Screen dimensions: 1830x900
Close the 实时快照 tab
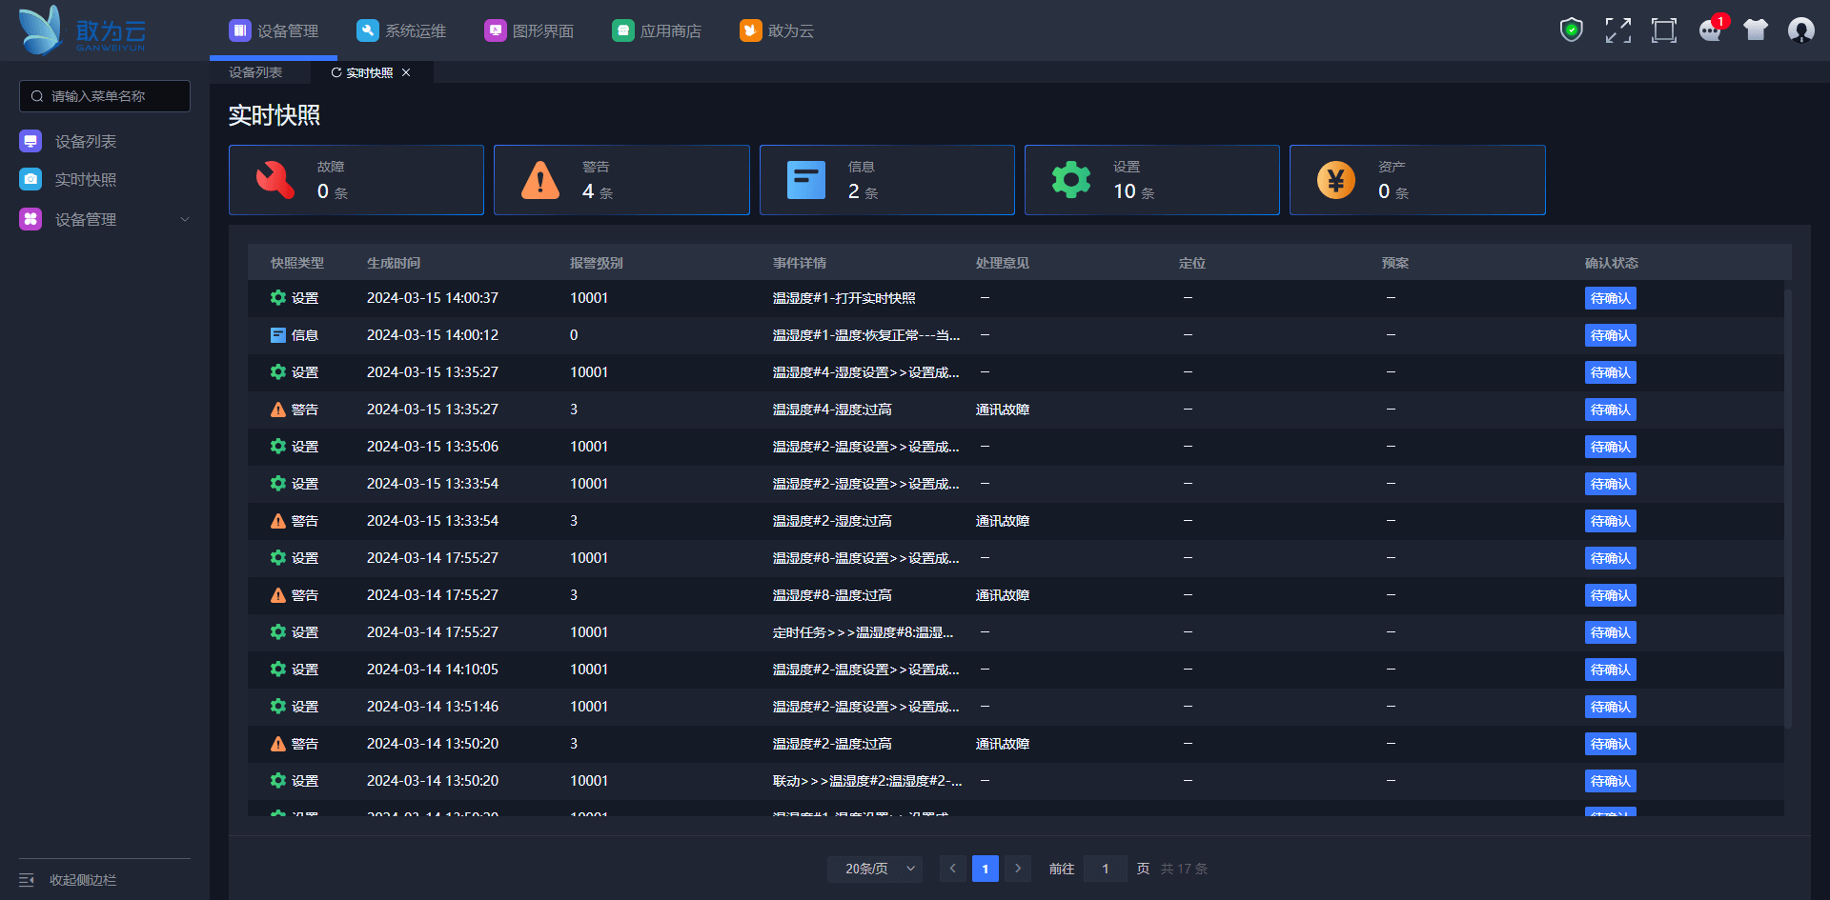406,72
